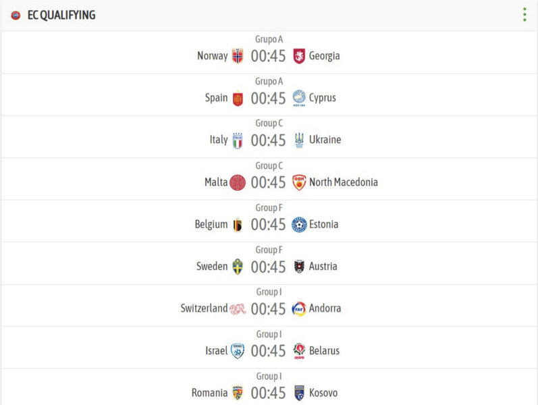Open the EC Qualifying competition header
Screen dimensions: 538x405
[x=61, y=15]
